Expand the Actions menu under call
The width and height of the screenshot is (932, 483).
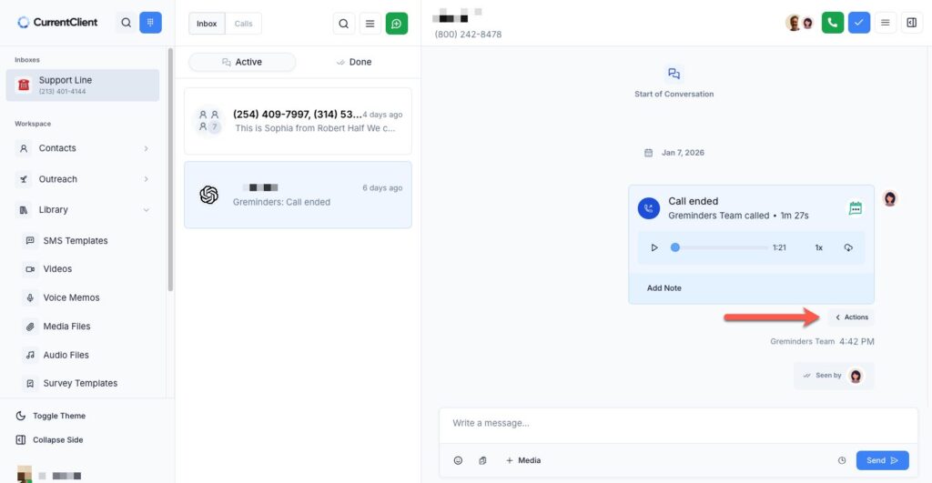[x=852, y=317]
